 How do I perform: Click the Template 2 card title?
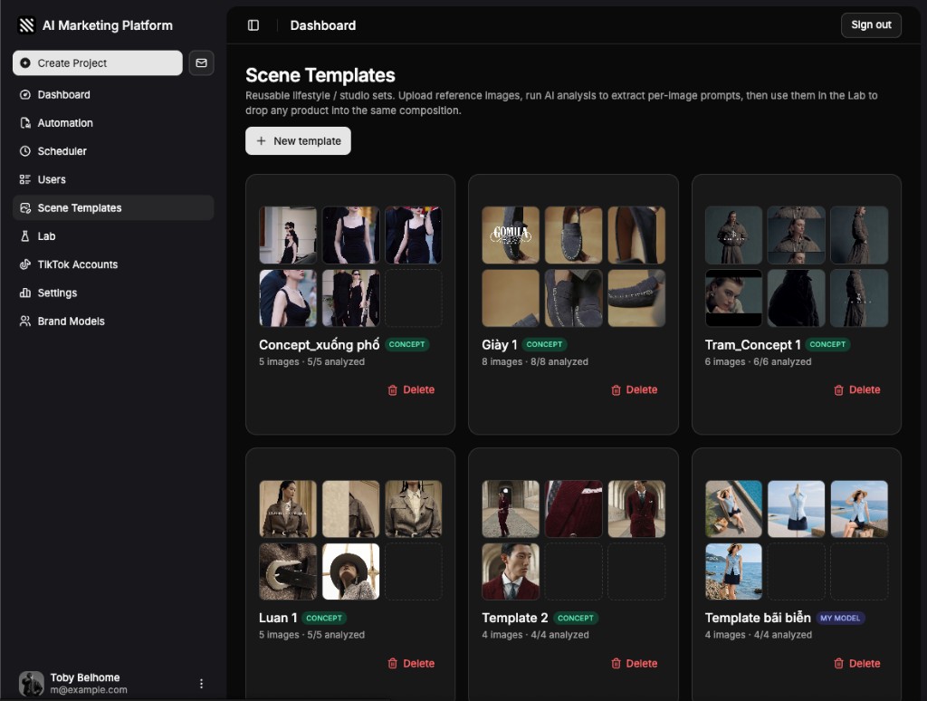[x=515, y=618]
